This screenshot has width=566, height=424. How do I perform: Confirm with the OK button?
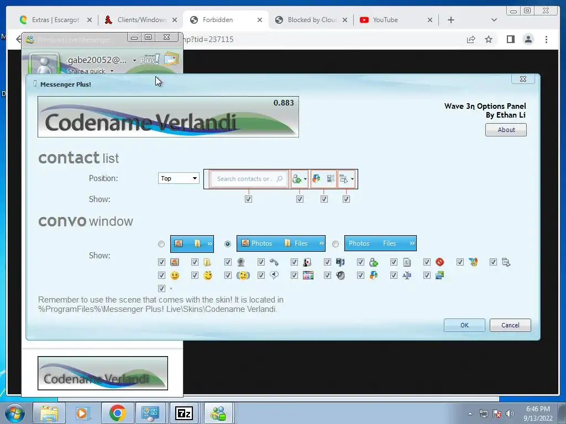click(464, 325)
